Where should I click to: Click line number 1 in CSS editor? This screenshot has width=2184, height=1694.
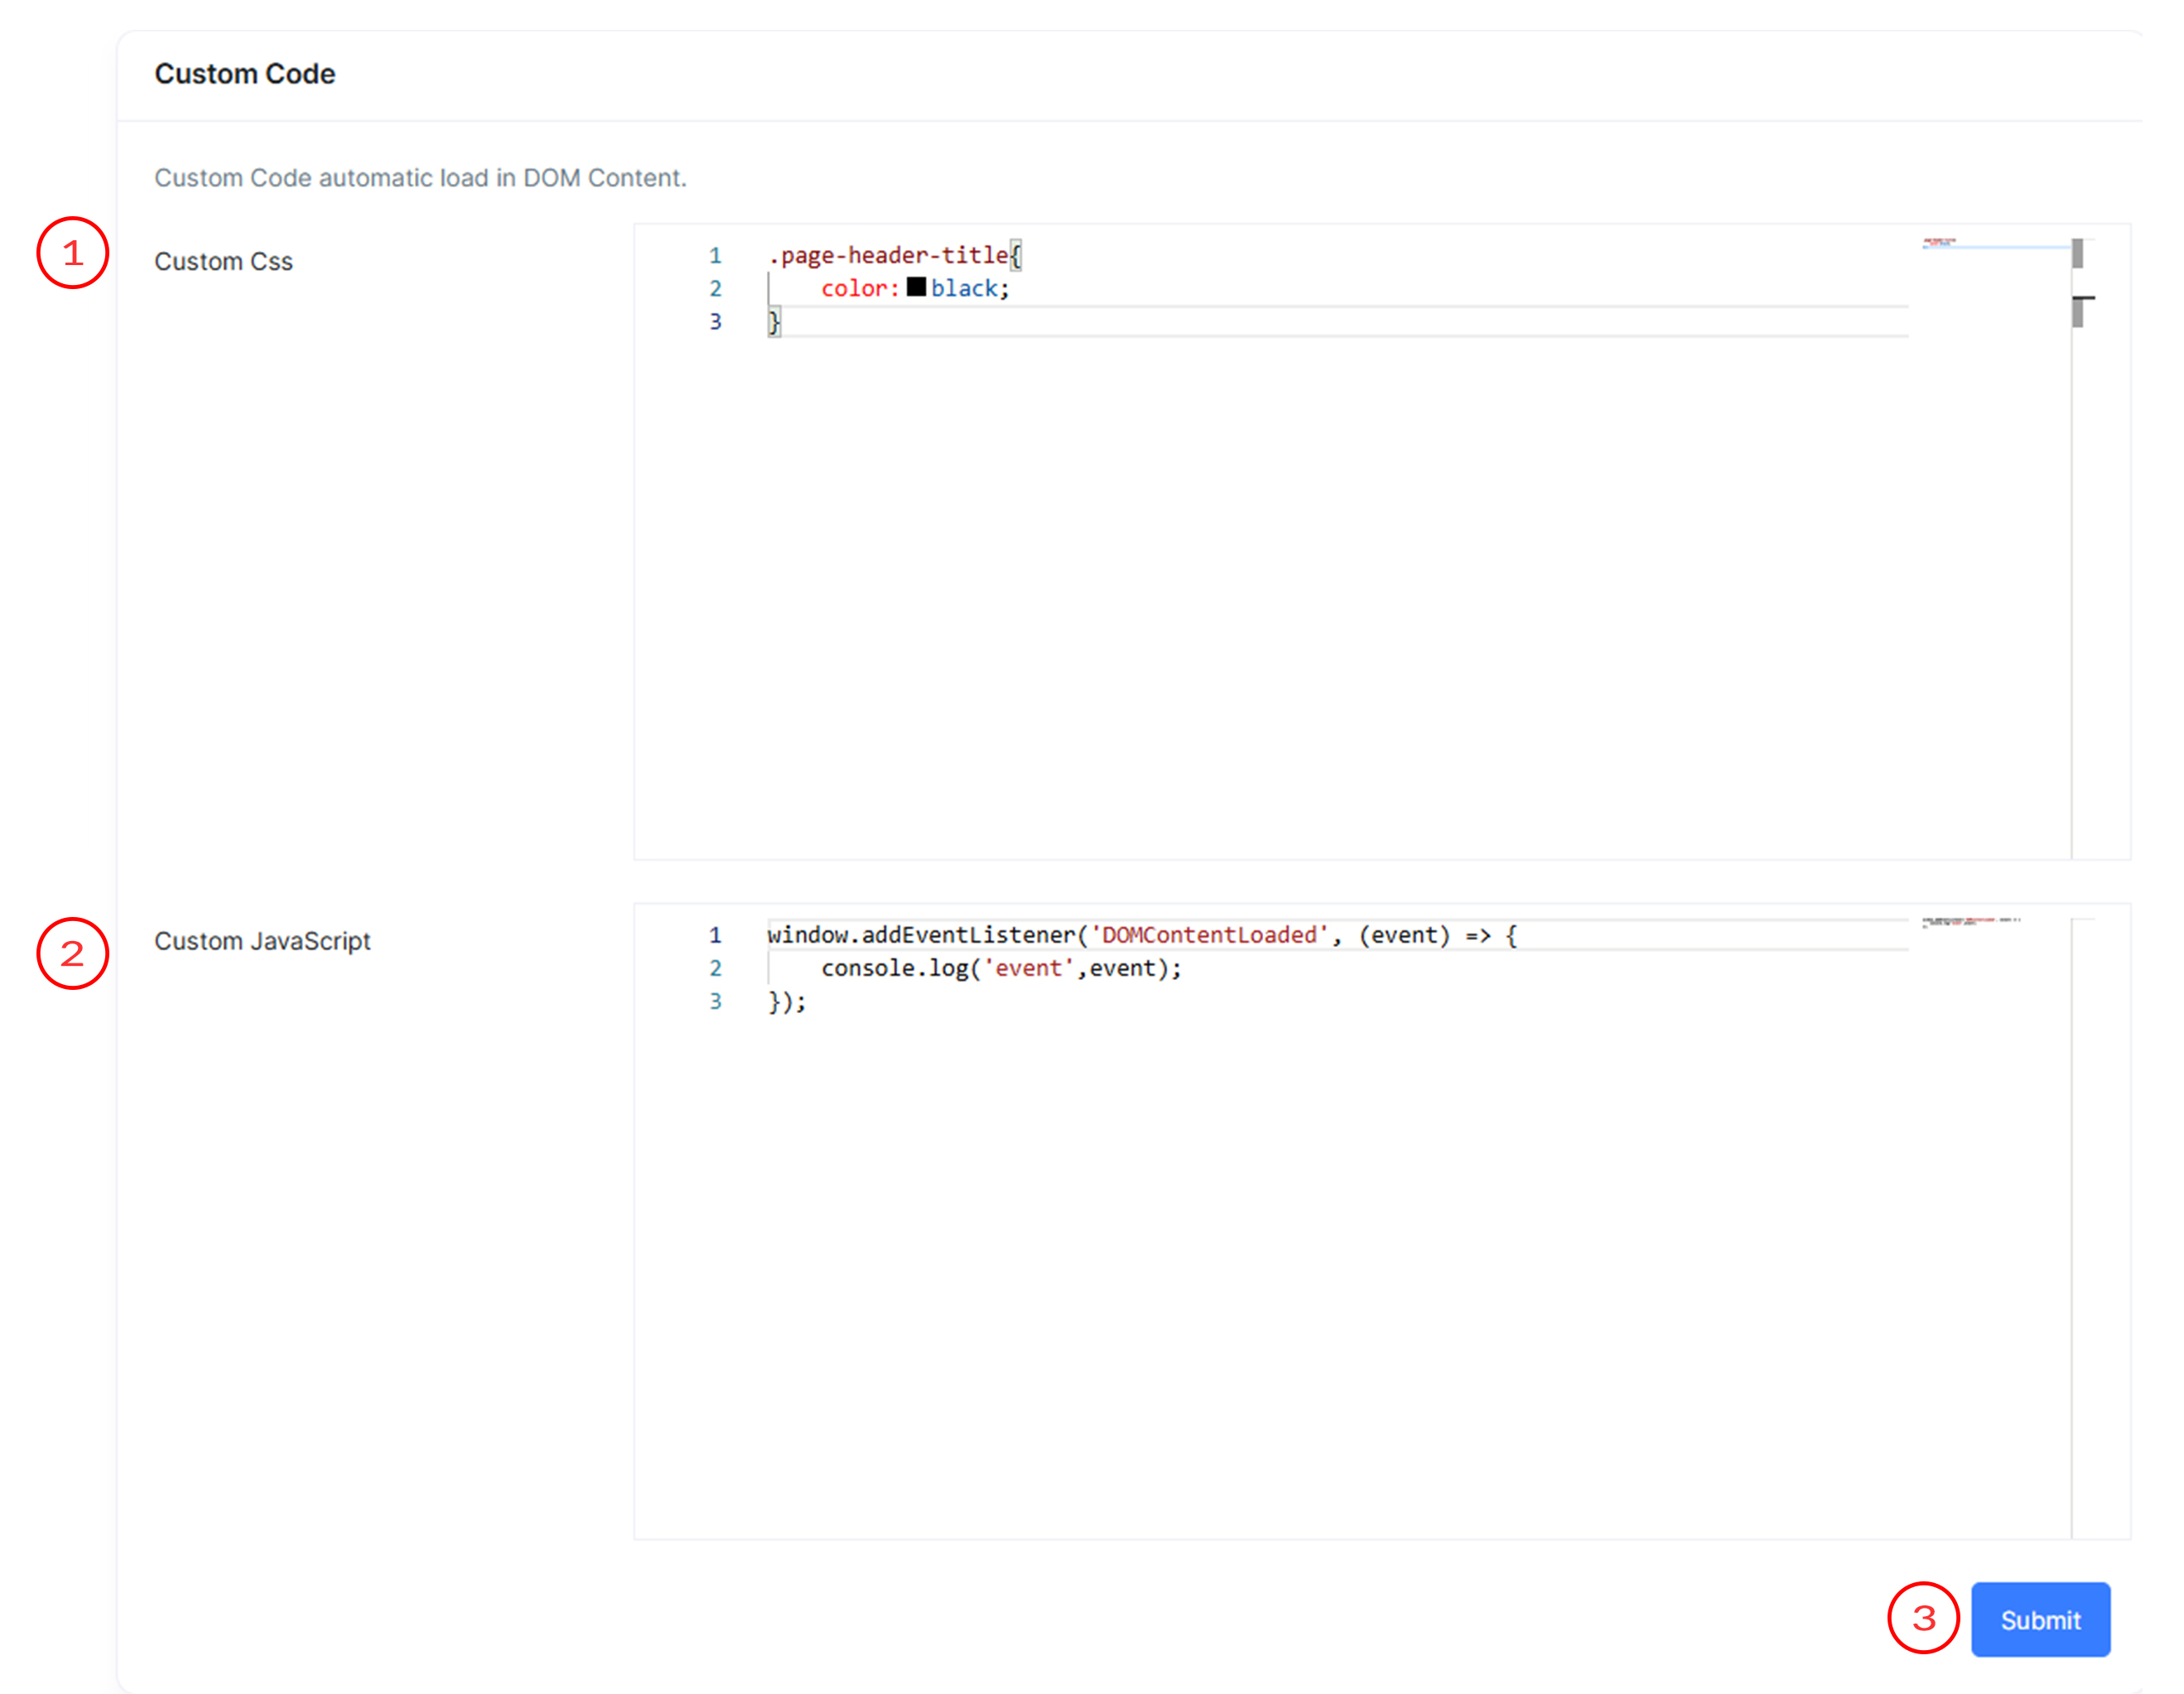[x=715, y=255]
